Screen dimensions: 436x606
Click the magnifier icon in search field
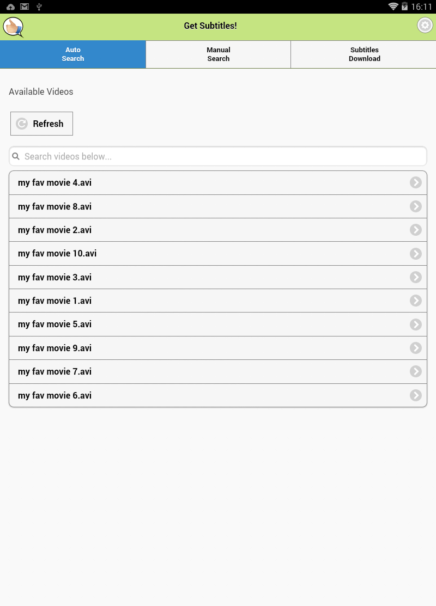click(16, 156)
